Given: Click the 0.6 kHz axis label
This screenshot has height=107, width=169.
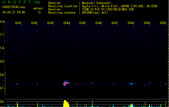Looking at the screenshot, I should click(x=2, y=102).
